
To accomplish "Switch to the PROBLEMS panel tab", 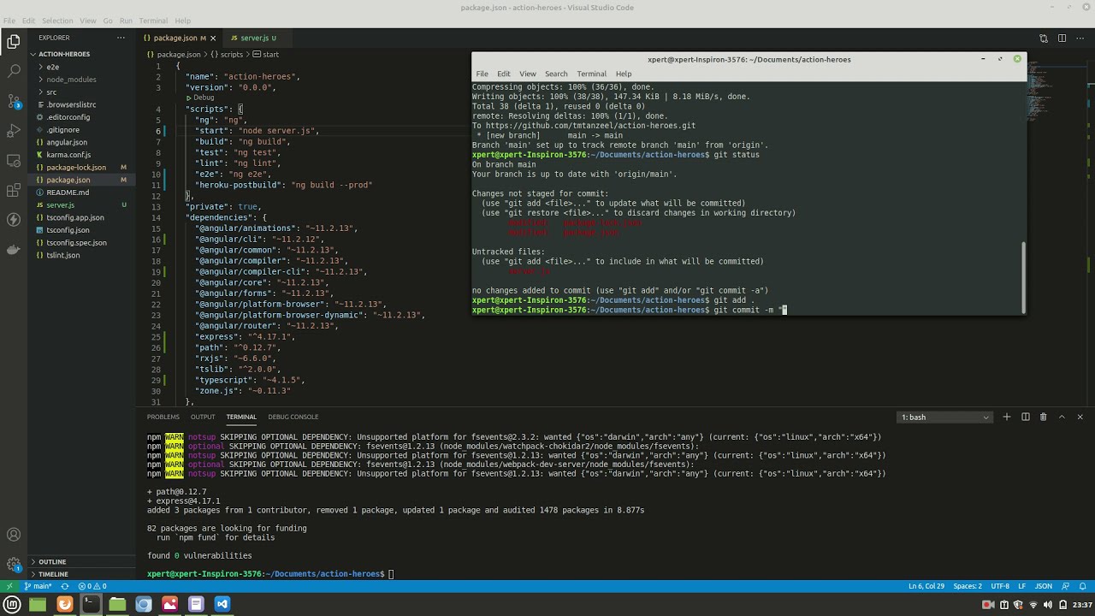I will [x=163, y=417].
